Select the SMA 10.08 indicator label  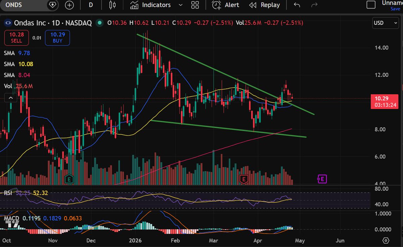tap(18, 64)
